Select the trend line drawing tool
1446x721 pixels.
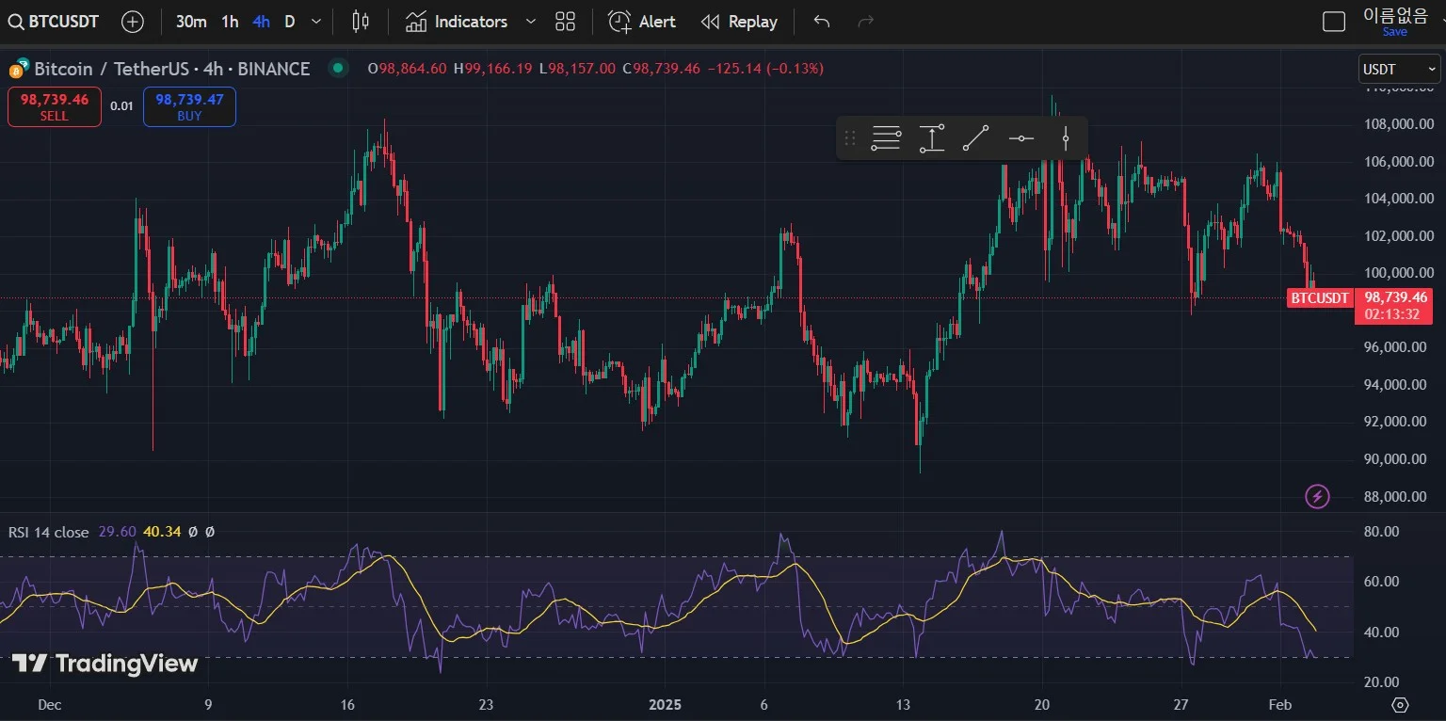pyautogui.click(x=976, y=138)
